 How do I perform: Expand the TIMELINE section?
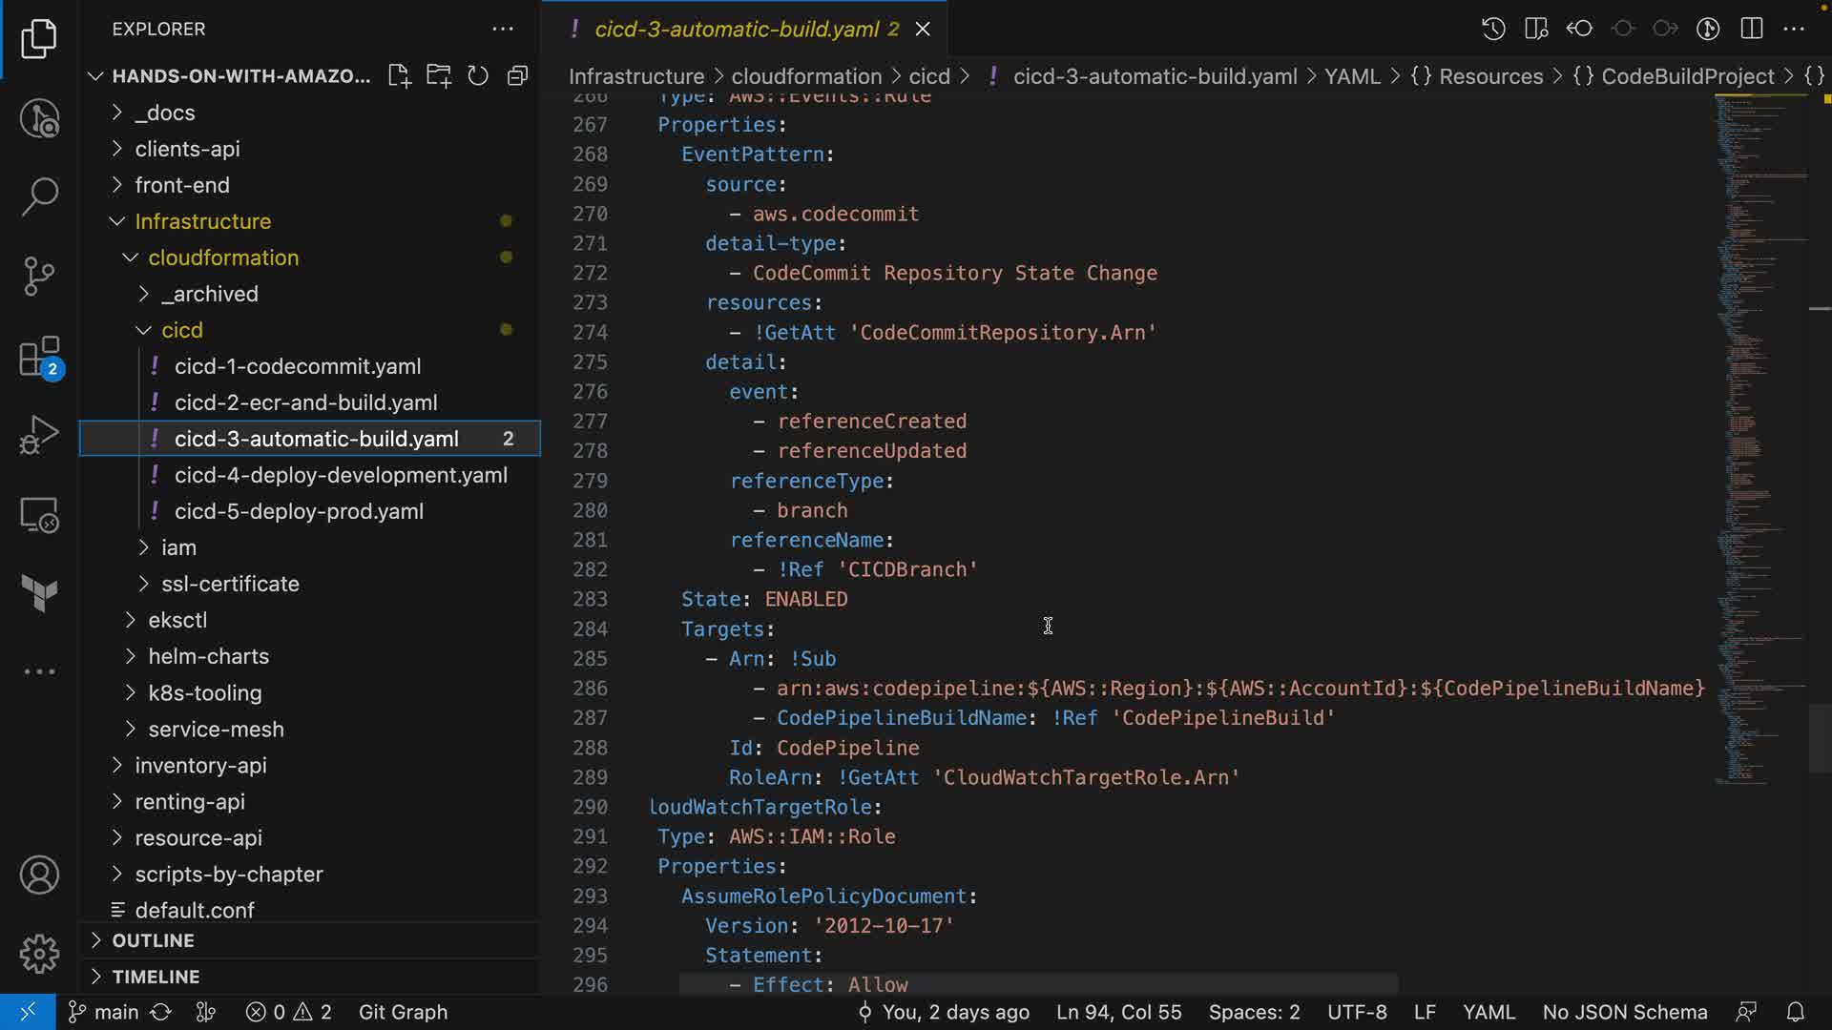156,977
